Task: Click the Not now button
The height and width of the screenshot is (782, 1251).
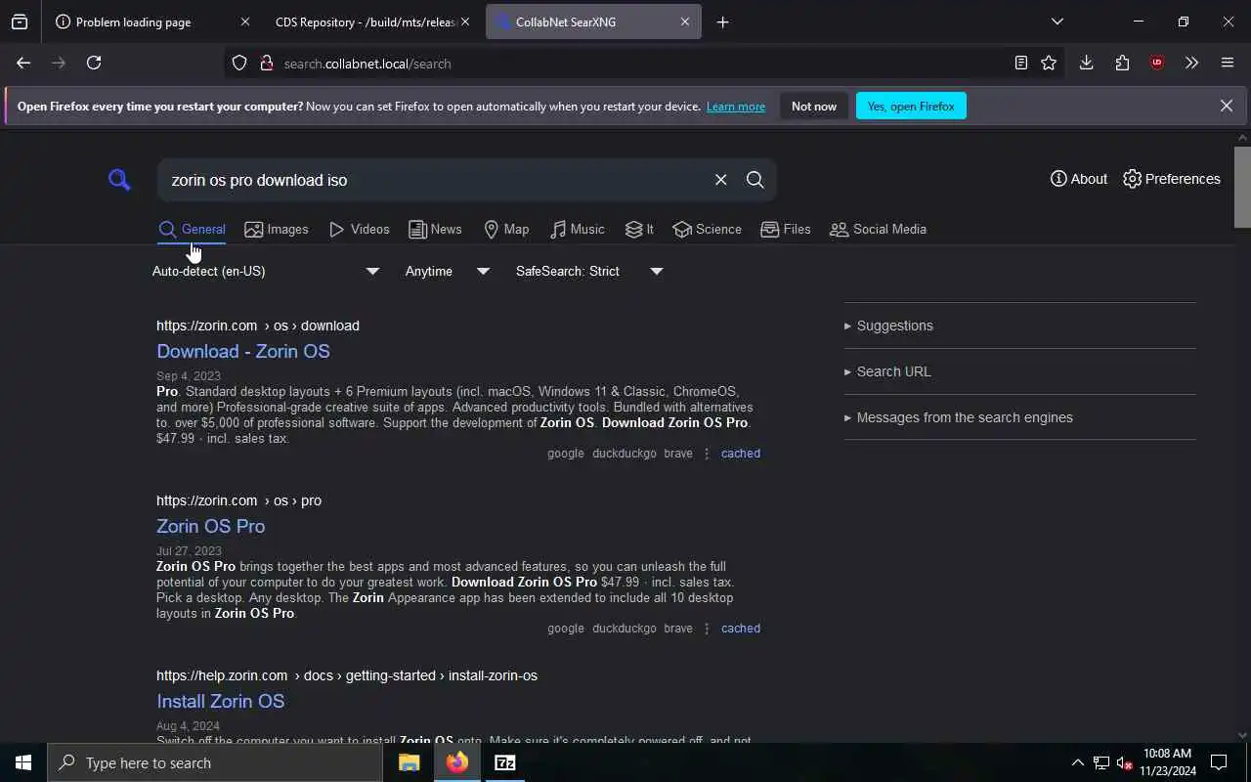Action: [x=814, y=106]
